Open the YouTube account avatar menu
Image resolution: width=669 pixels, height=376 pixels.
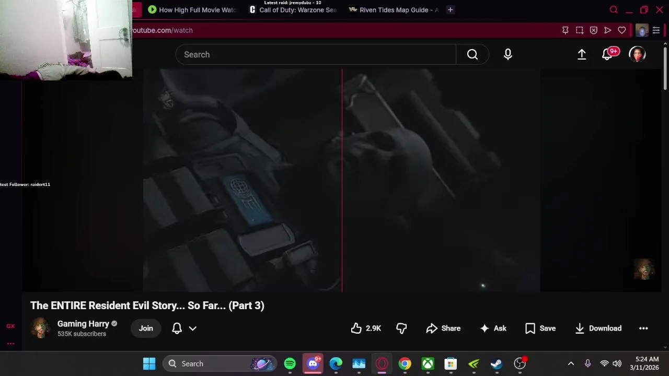pos(637,54)
